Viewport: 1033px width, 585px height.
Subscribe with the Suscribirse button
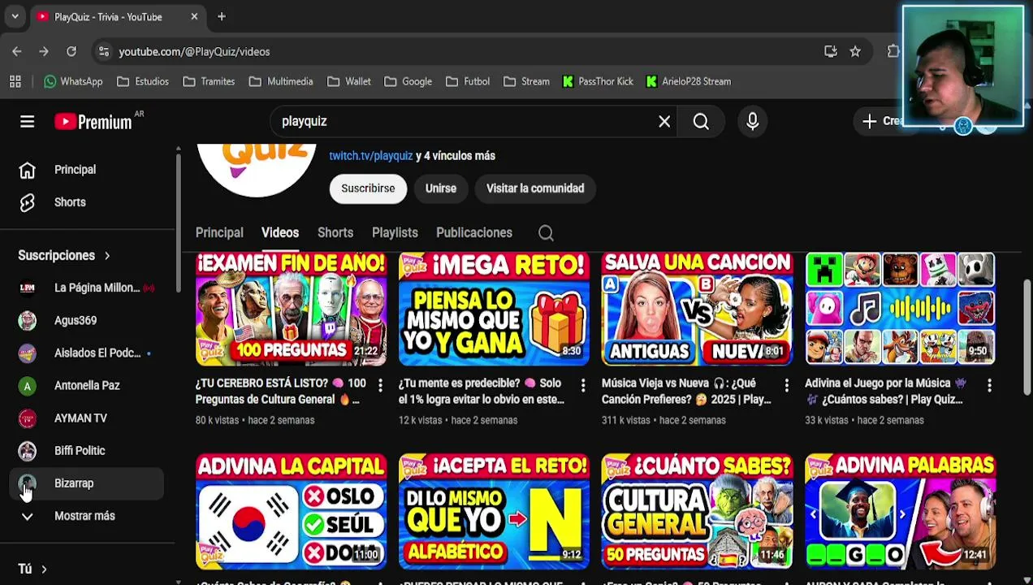pos(368,188)
